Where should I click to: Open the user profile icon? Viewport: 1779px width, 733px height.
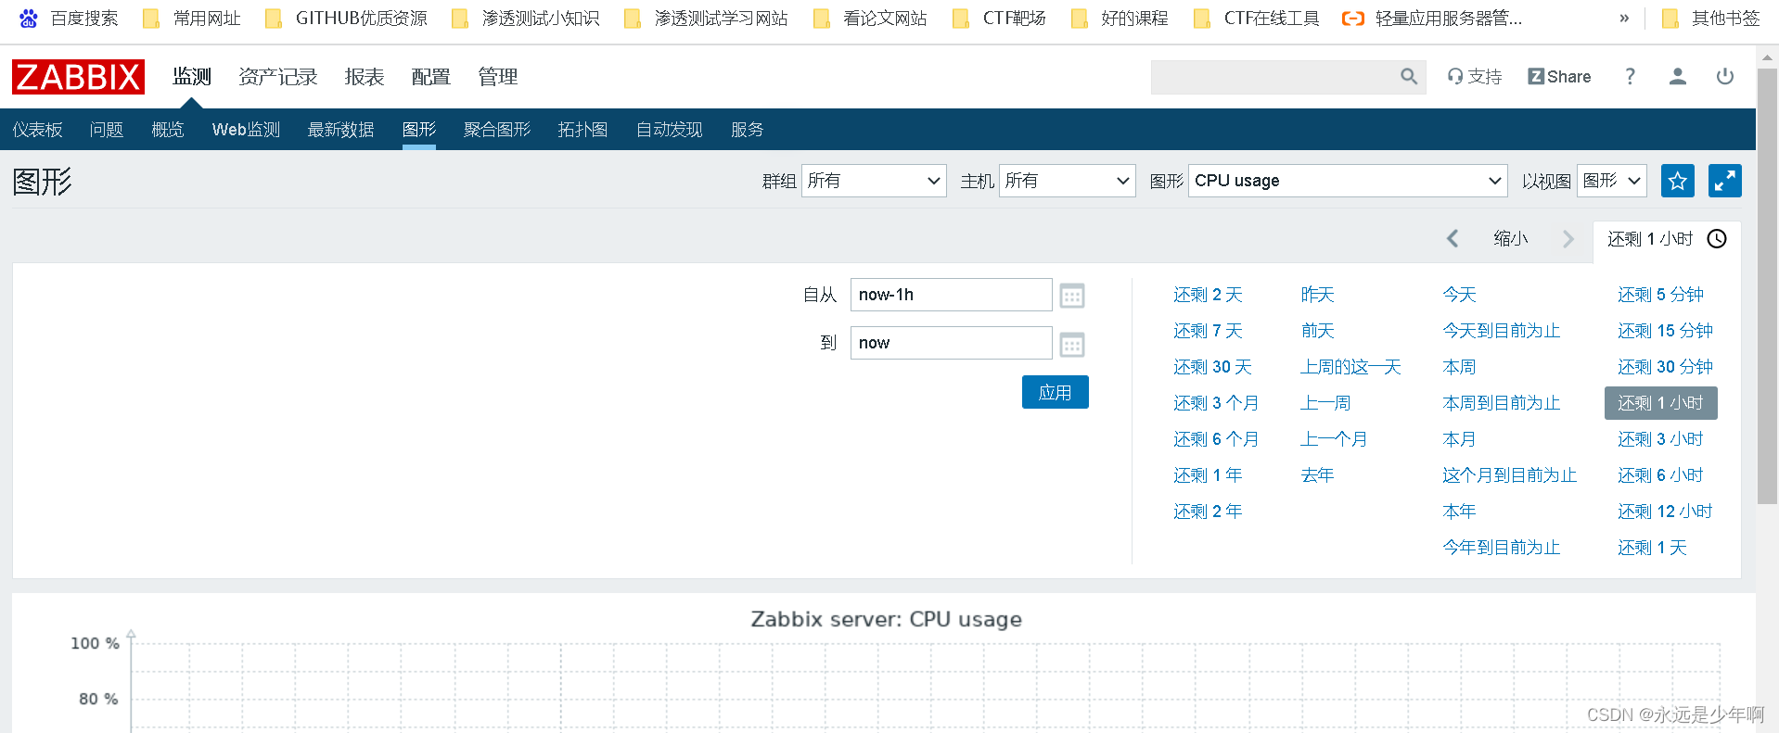[x=1677, y=77]
